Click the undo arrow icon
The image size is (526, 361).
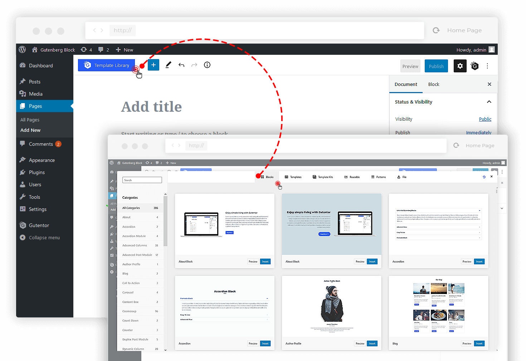(181, 65)
